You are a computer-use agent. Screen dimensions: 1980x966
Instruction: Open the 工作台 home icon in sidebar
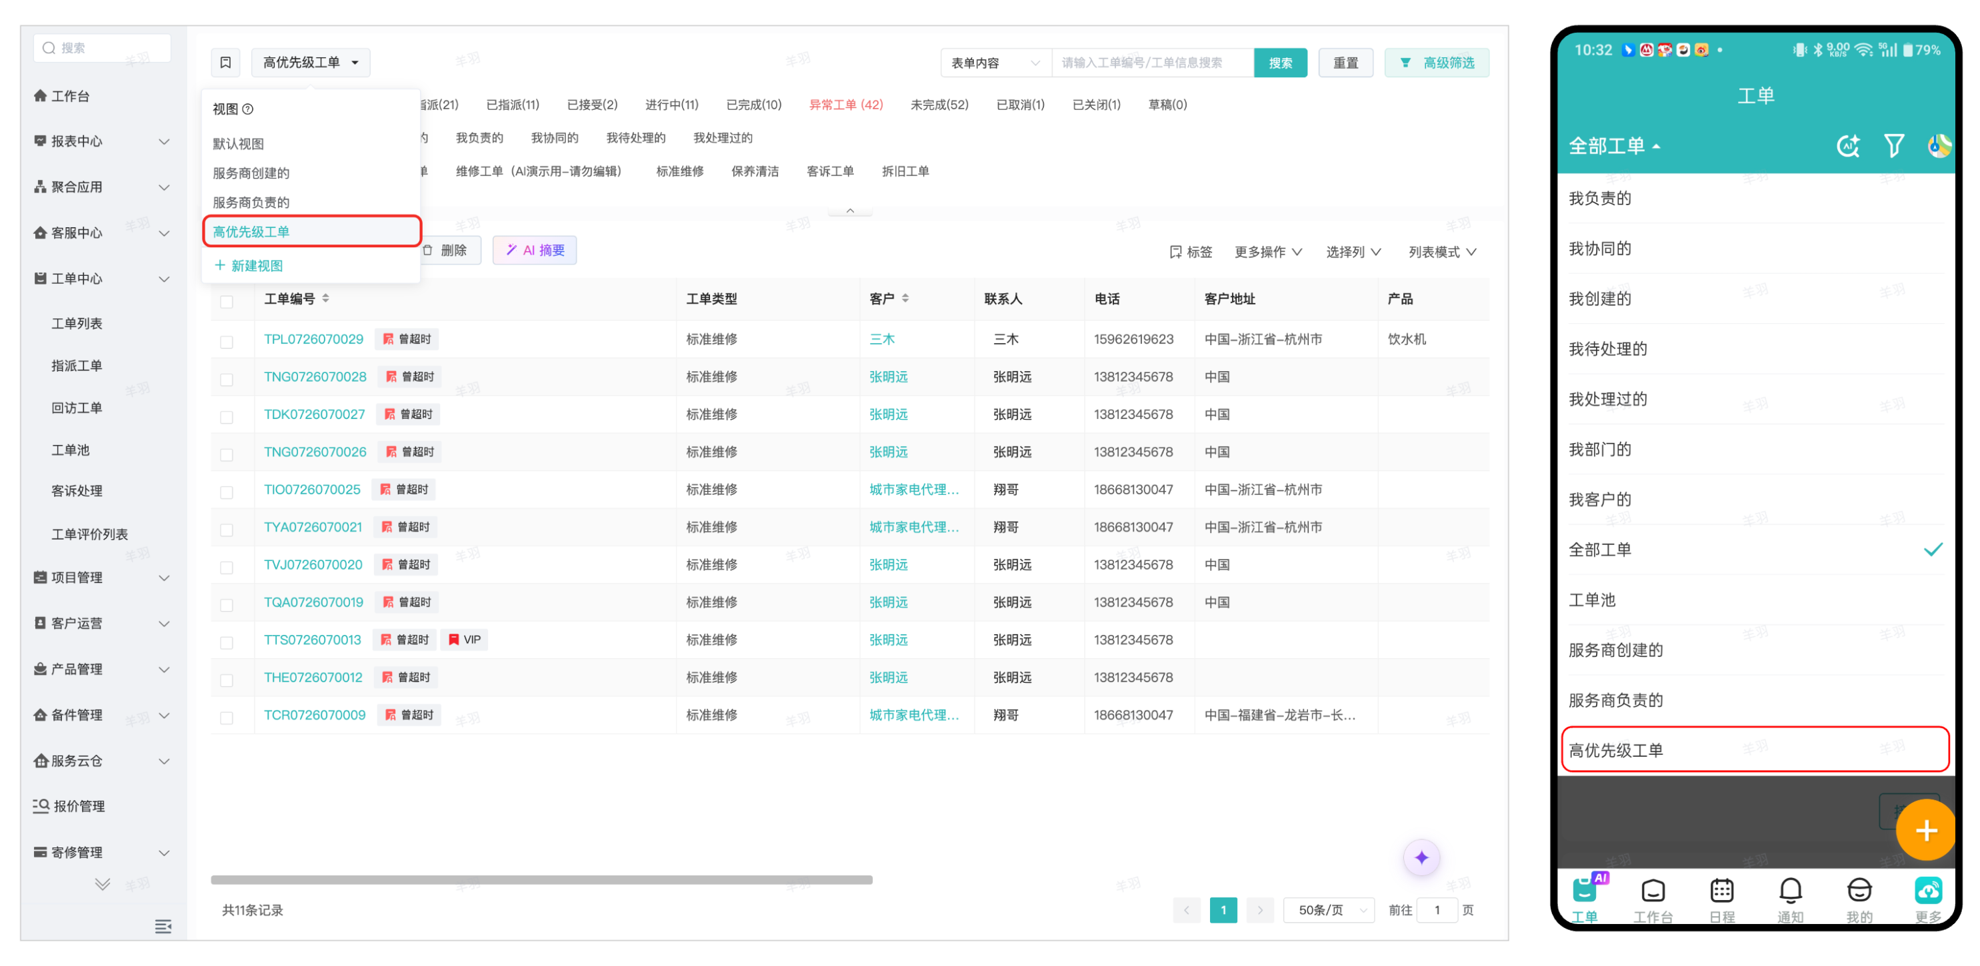tap(41, 96)
